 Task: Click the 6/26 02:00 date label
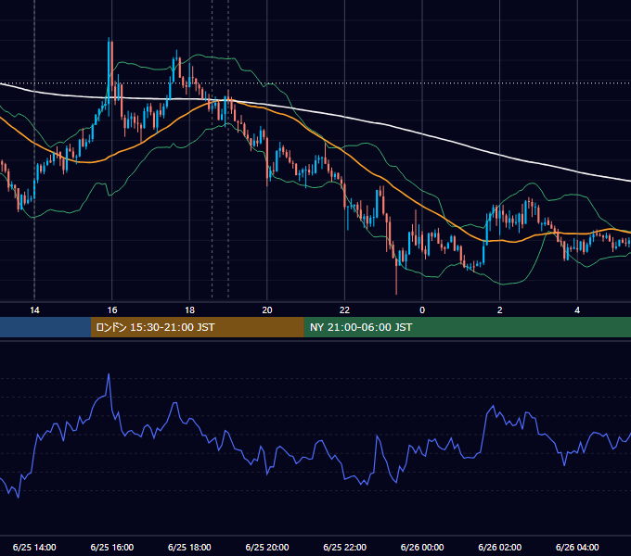[x=500, y=547]
